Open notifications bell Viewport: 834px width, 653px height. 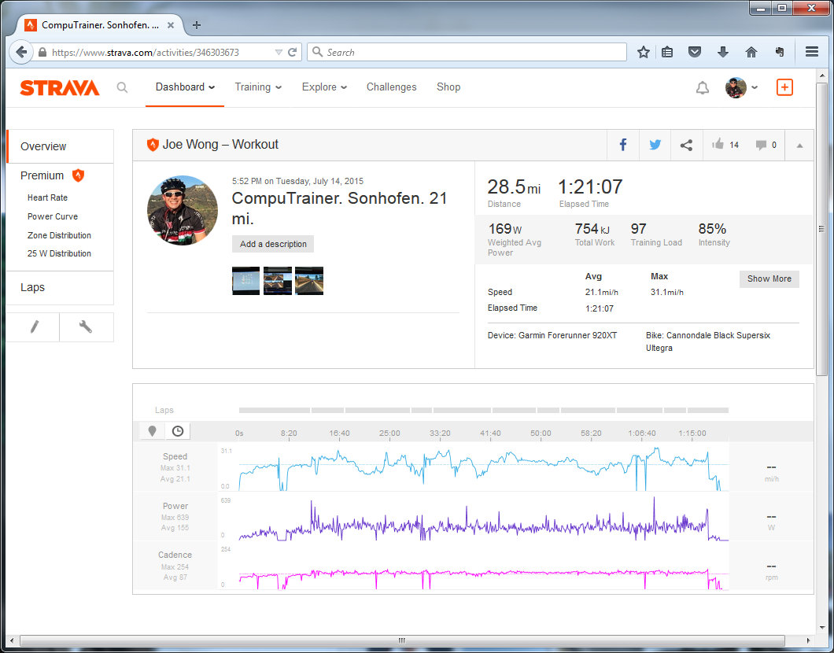pos(702,88)
